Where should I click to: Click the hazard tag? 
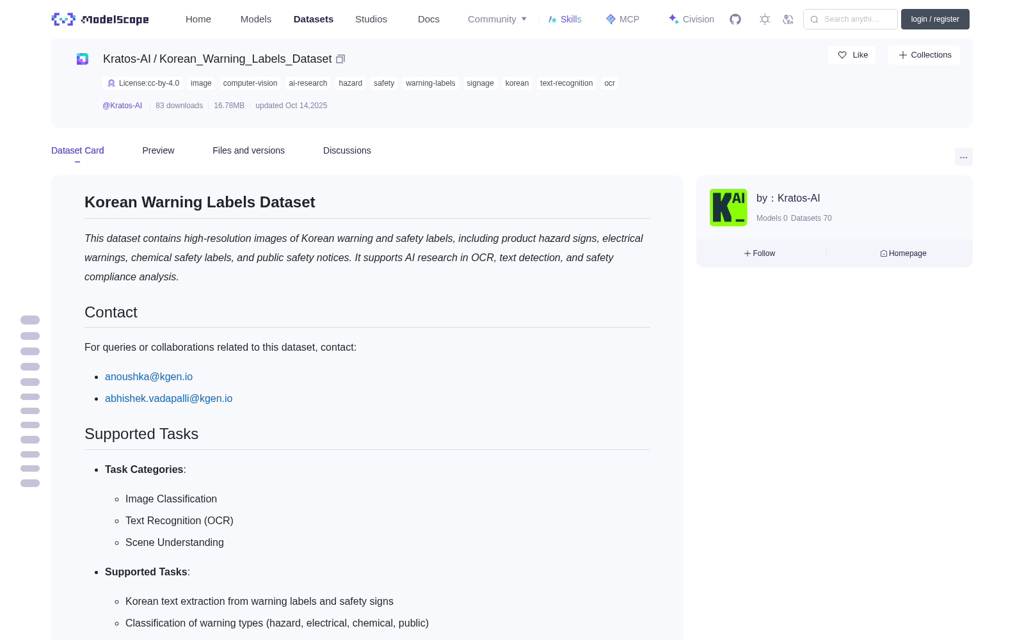tap(350, 83)
